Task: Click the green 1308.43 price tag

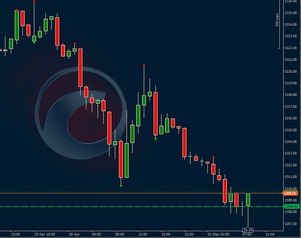Action: (291, 207)
